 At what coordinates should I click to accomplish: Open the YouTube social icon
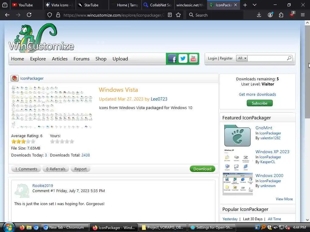coord(193,59)
